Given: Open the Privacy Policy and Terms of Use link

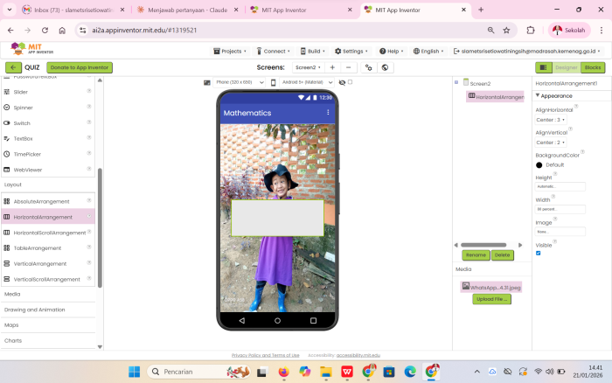Looking at the screenshot, I should (266, 355).
